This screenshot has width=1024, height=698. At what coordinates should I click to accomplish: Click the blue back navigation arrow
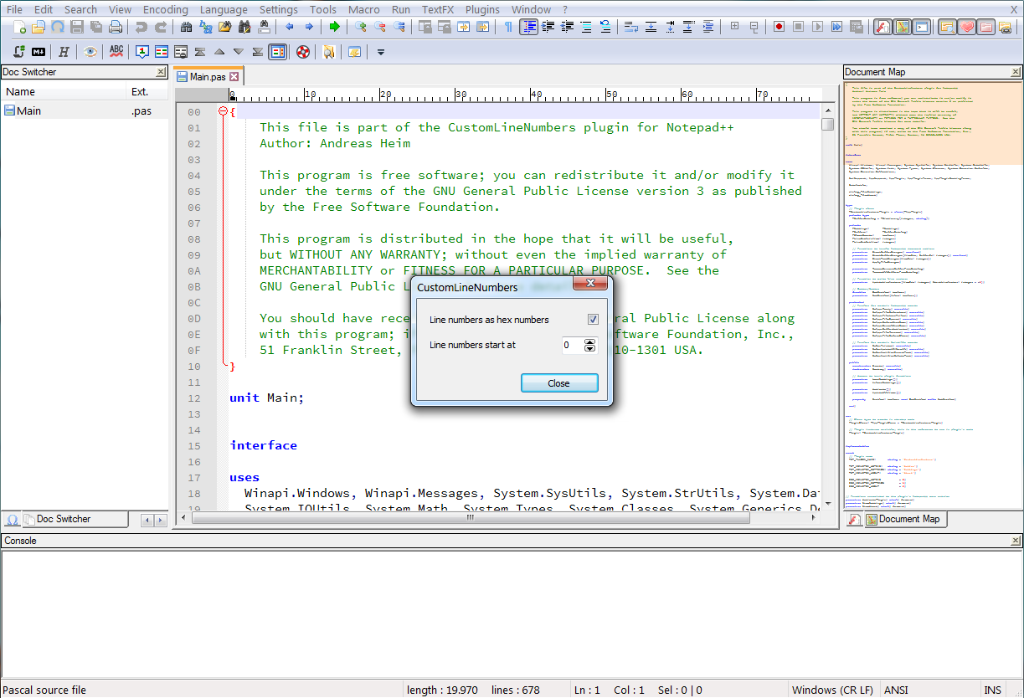pyautogui.click(x=290, y=27)
